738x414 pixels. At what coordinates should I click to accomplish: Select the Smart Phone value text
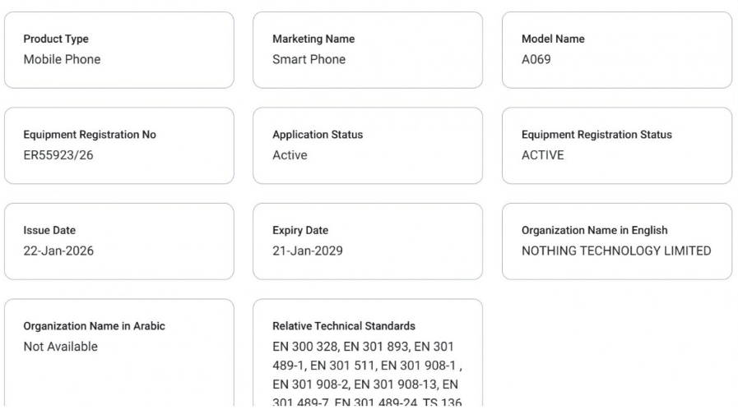tap(309, 59)
